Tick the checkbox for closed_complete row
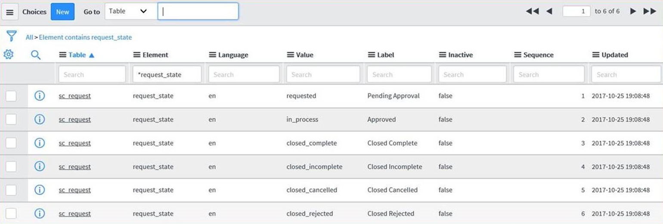The image size is (663, 224). (11, 143)
